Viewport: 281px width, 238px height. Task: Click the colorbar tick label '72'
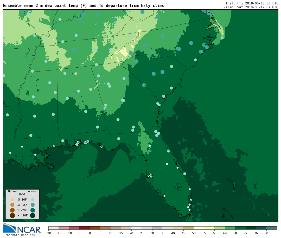[x=246, y=233]
